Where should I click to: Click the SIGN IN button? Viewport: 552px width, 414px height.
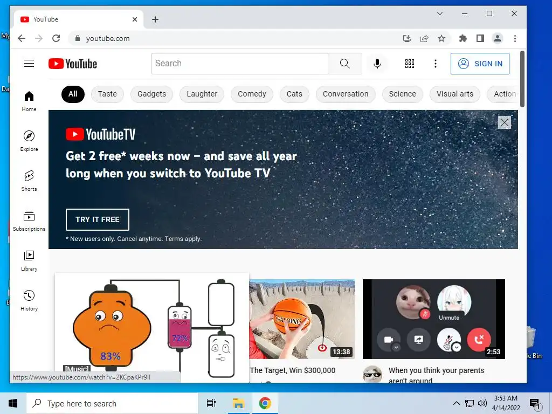[x=480, y=64]
